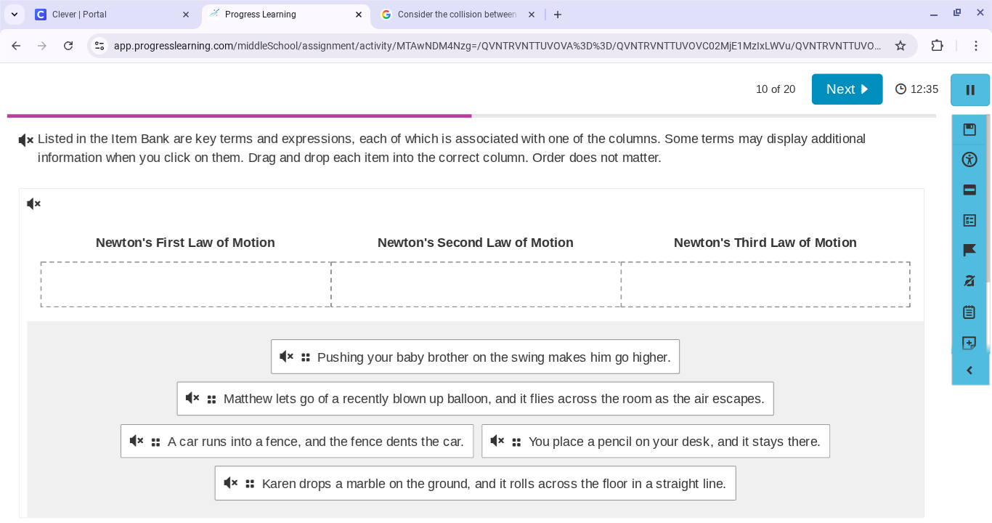Grab drag handle of the pencil item
992x523 pixels.
pyautogui.click(x=516, y=442)
